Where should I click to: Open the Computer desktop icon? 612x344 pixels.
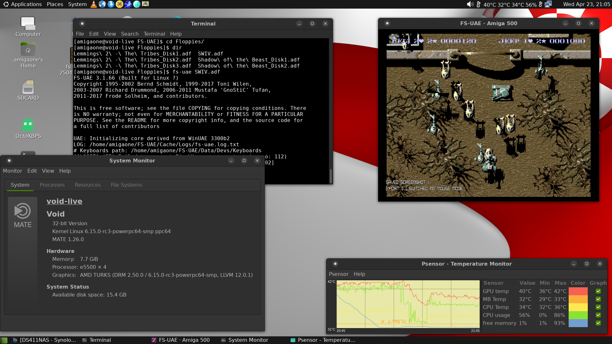point(28,27)
